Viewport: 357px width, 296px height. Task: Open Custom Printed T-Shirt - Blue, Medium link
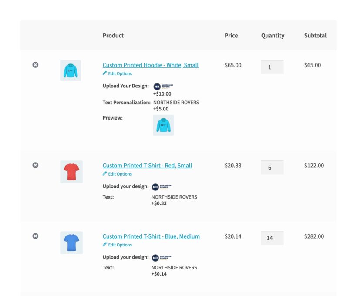tap(151, 236)
